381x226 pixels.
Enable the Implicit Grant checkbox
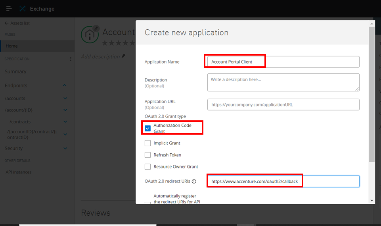[x=147, y=143]
